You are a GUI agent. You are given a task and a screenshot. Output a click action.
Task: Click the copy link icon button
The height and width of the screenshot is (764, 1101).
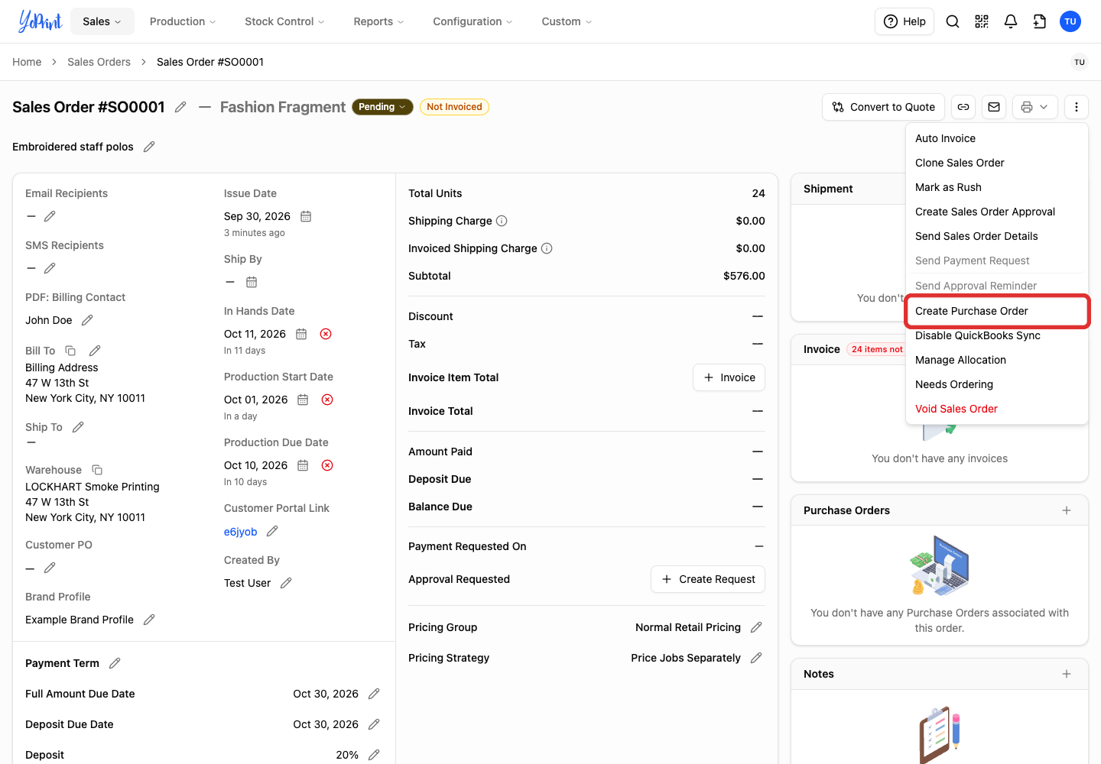point(963,107)
